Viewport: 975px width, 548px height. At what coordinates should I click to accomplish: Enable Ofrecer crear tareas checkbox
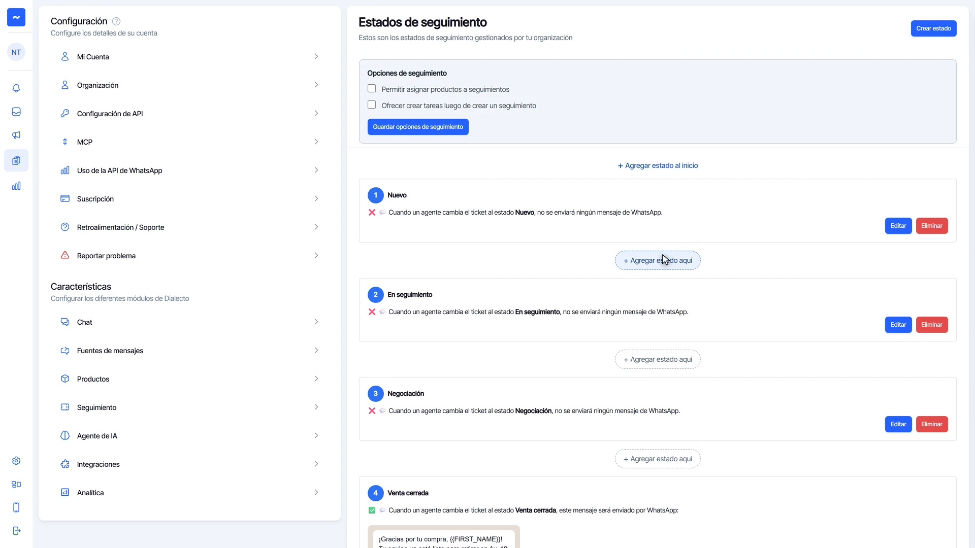[372, 105]
